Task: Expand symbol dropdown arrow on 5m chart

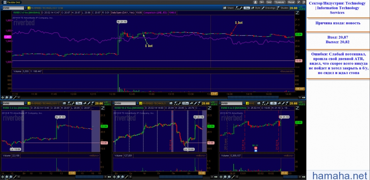Action: tap(25, 103)
